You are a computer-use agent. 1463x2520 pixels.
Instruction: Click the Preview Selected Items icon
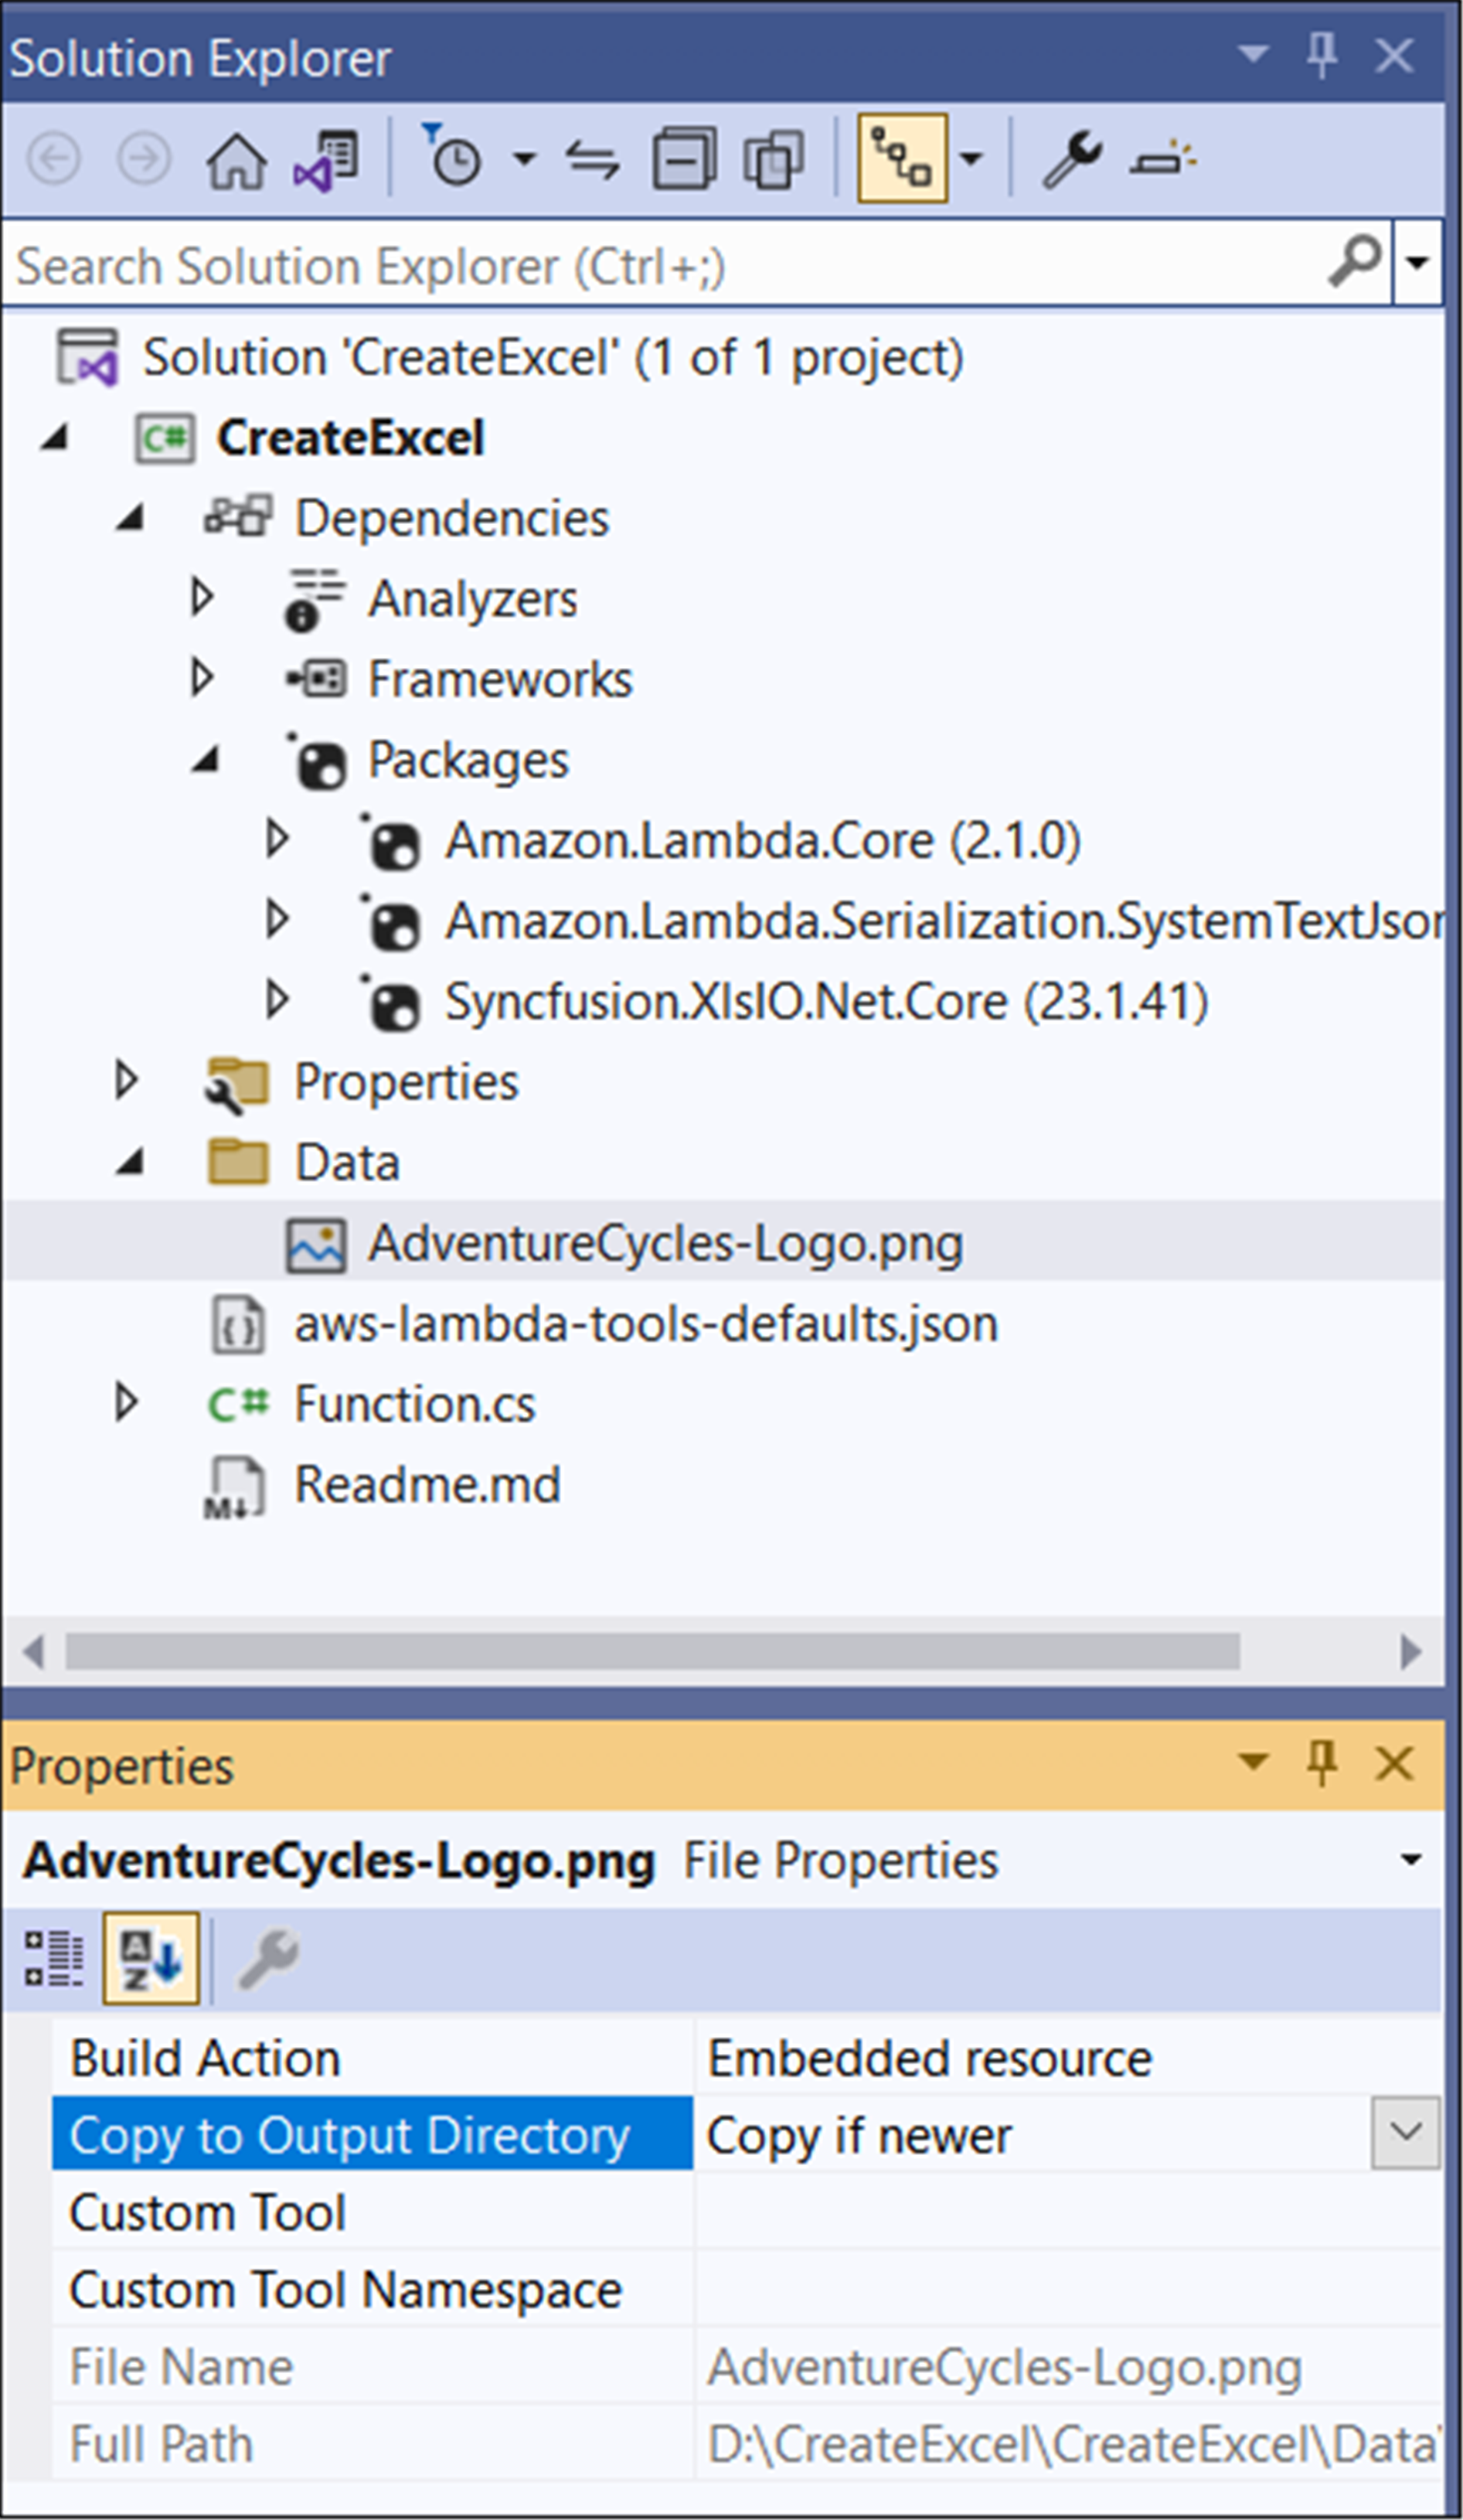pyautogui.click(x=1162, y=159)
